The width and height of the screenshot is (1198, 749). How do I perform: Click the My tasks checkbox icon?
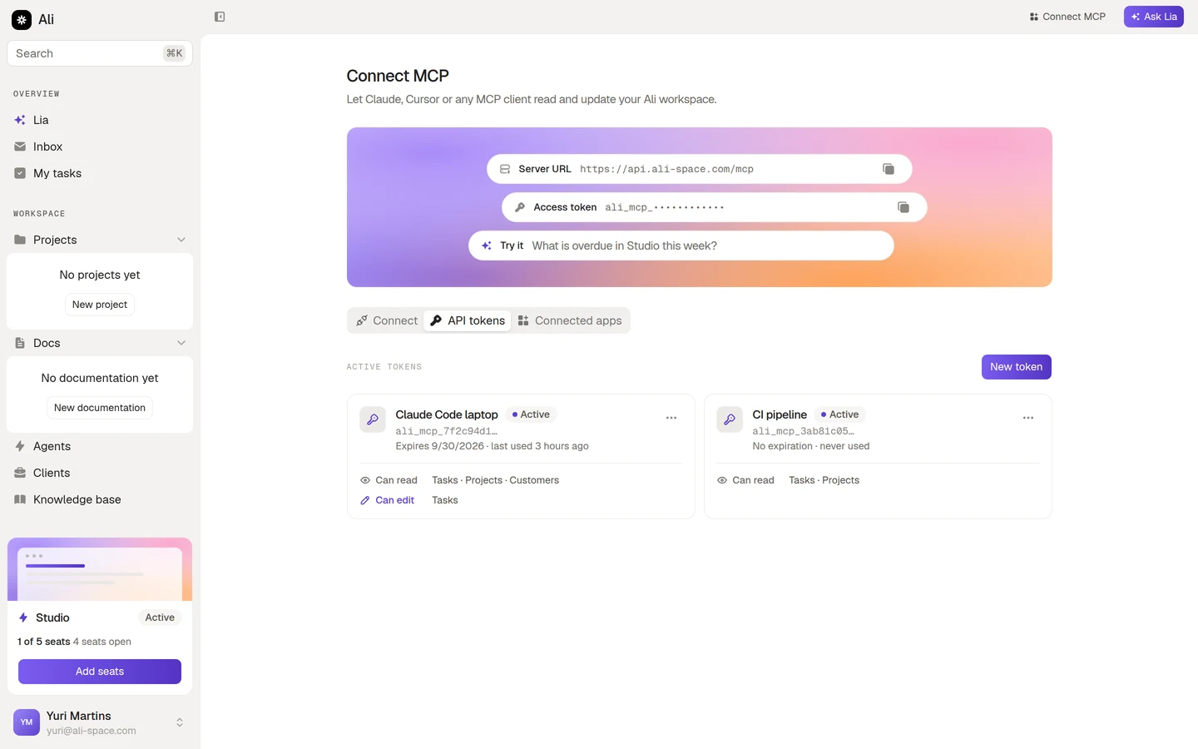(20, 173)
